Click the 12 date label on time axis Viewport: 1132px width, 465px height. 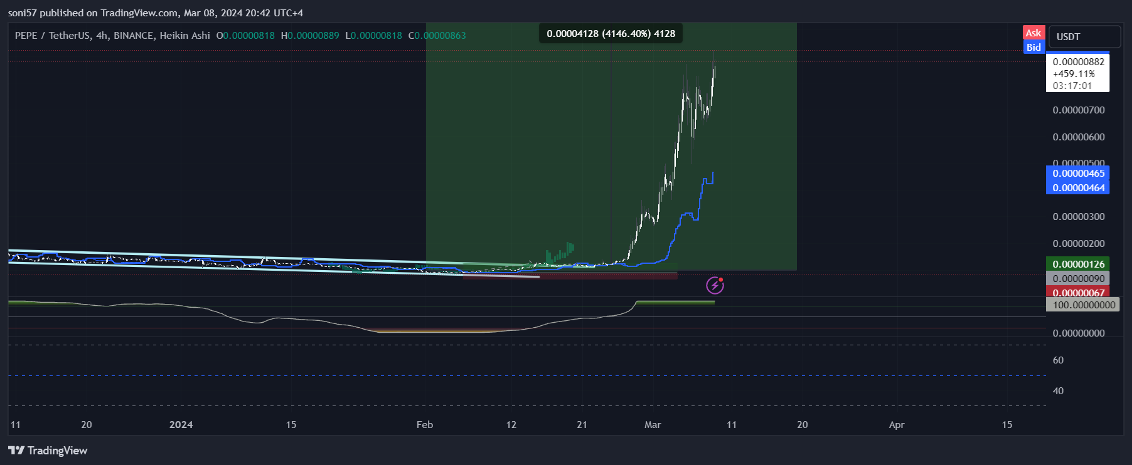[x=511, y=425]
